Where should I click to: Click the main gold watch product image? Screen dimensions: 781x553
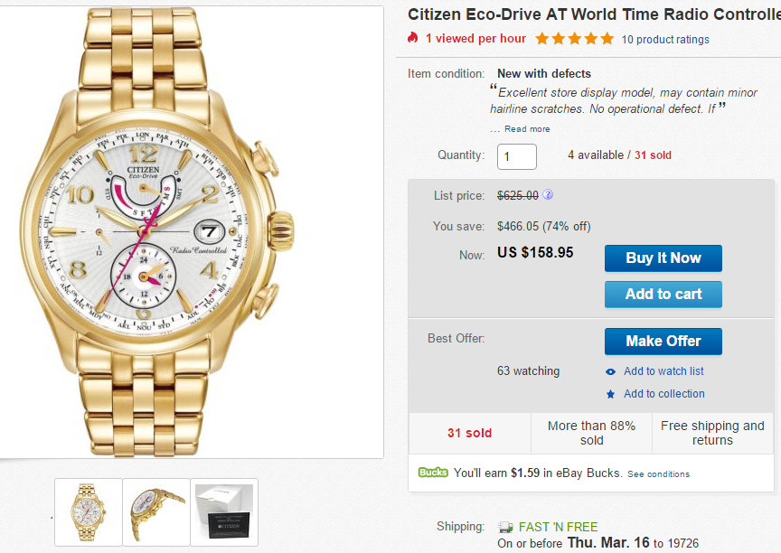click(192, 230)
